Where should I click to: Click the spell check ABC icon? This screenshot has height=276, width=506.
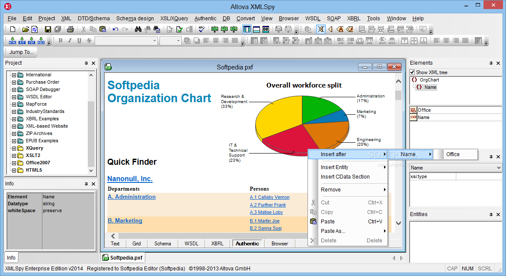point(202,29)
